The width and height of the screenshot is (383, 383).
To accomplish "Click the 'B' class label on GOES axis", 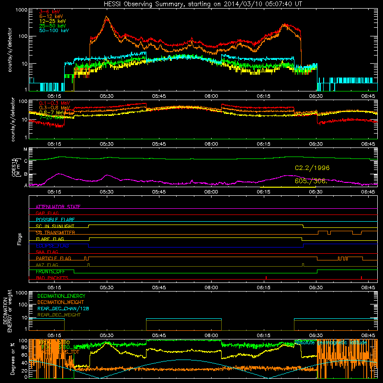I will [x=26, y=174].
